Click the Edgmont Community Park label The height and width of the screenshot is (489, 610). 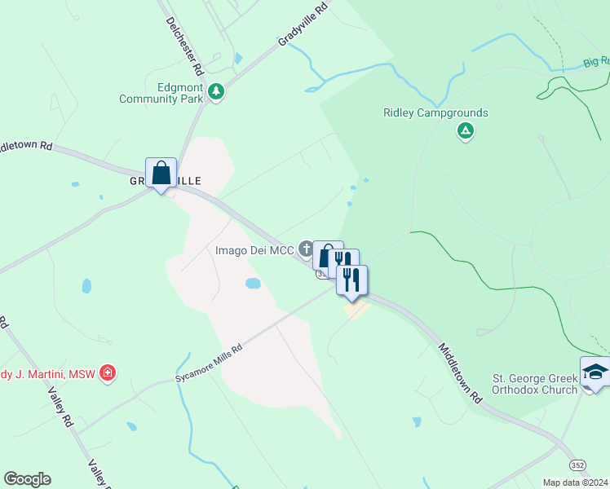[x=161, y=93]
